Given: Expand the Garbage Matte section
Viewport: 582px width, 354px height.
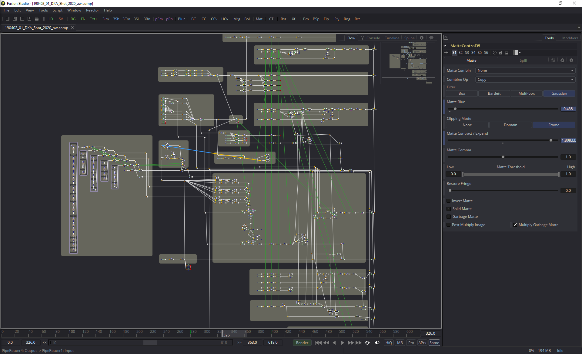Looking at the screenshot, I should [449, 217].
